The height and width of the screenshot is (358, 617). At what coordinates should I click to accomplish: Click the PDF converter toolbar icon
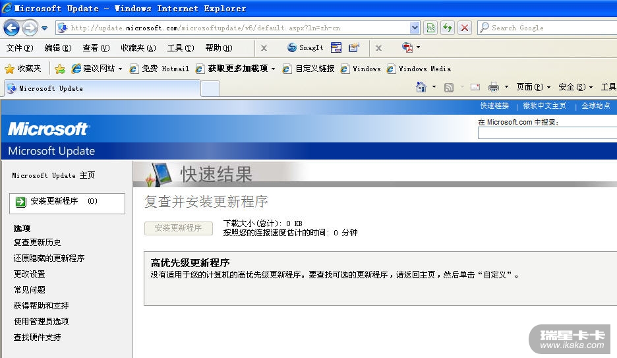pos(407,47)
